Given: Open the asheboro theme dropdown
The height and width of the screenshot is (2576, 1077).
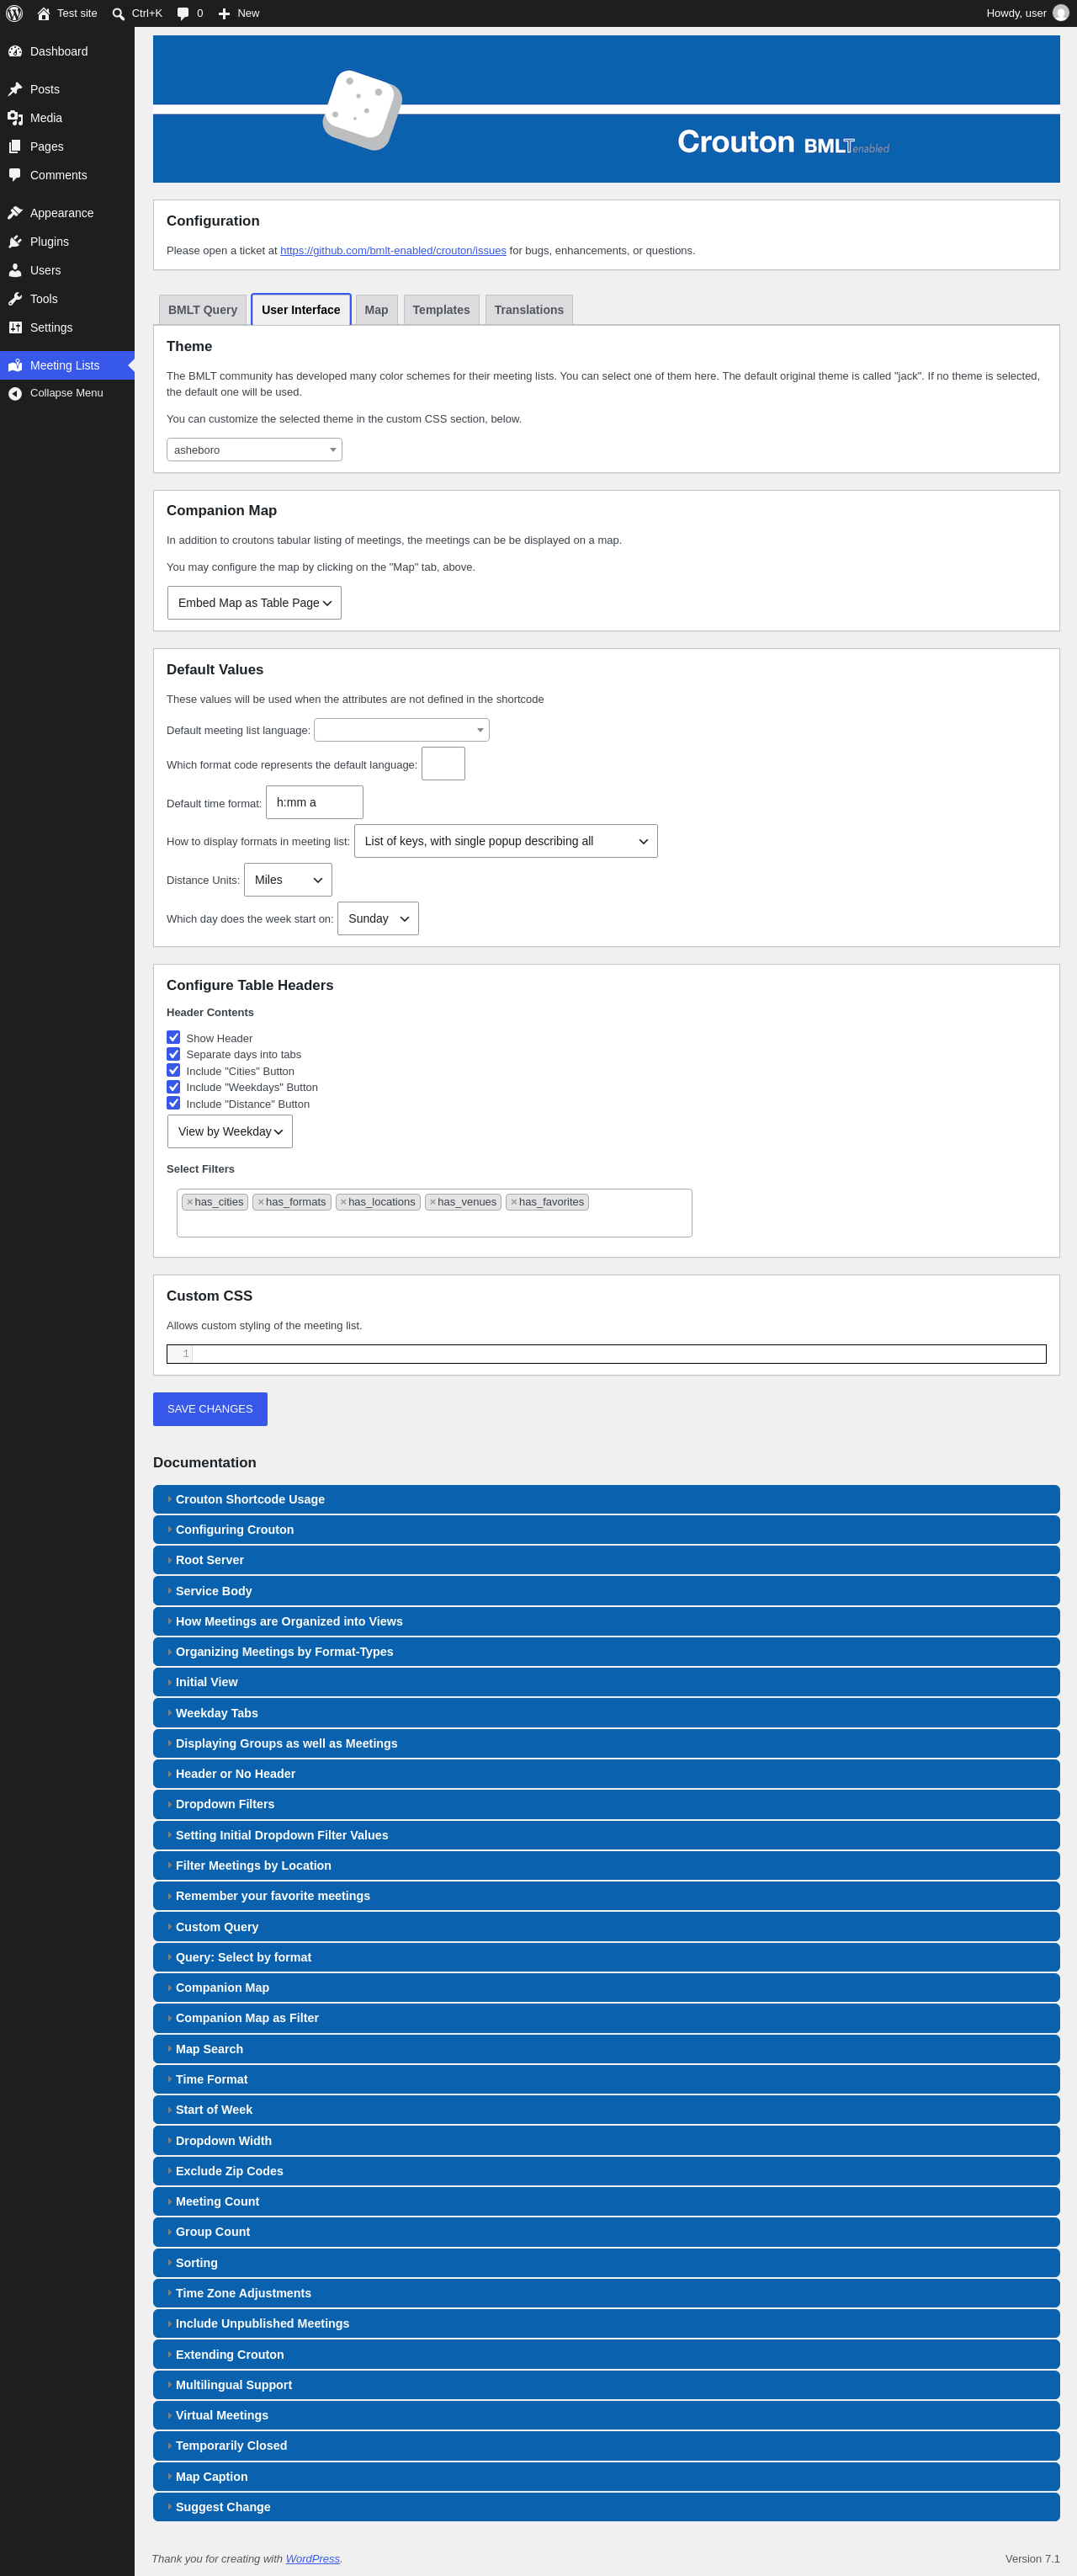Looking at the screenshot, I should point(254,450).
